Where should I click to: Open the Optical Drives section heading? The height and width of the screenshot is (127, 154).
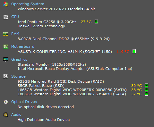[24, 102]
